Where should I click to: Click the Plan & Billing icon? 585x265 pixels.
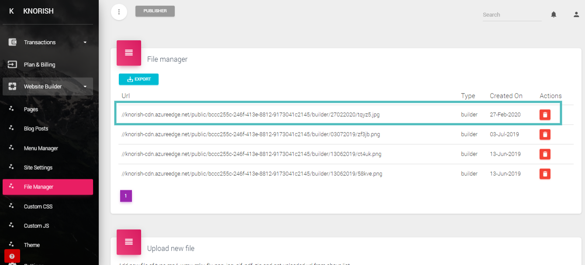[13, 64]
